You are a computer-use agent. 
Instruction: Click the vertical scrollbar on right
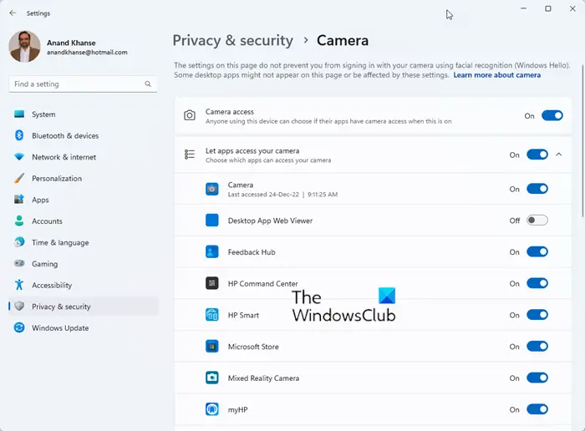(x=582, y=141)
